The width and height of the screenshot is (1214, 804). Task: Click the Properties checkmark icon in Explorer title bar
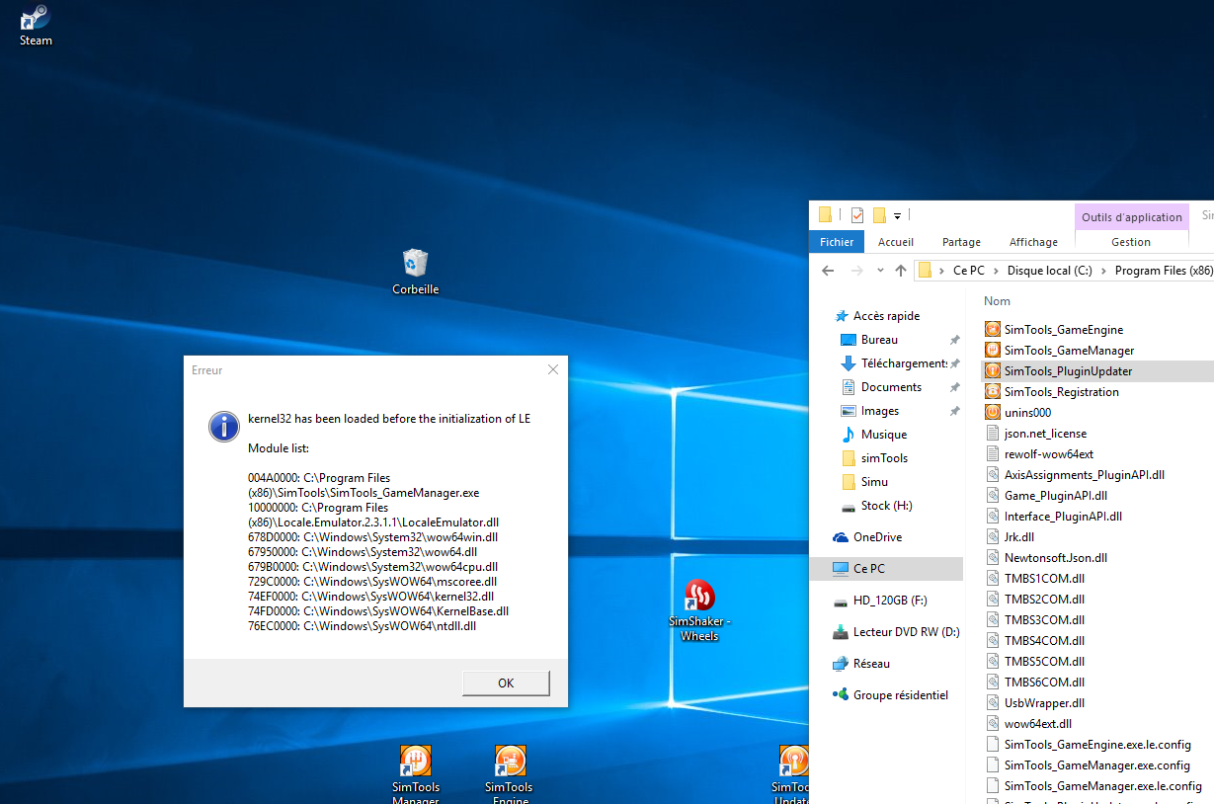point(856,215)
